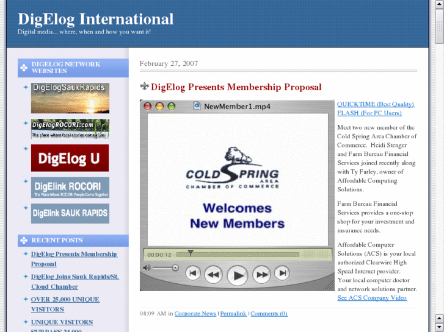This screenshot has height=332, width=444.
Task: Click the fleur-de-lis icon beside the post title
Action: tap(144, 87)
